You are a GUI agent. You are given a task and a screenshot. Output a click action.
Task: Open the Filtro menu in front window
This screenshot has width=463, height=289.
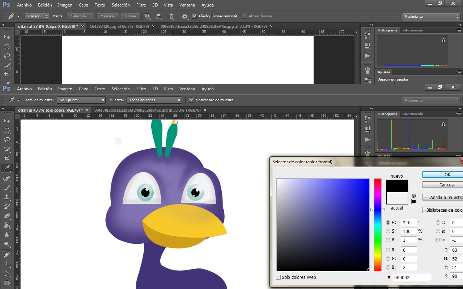click(x=141, y=89)
